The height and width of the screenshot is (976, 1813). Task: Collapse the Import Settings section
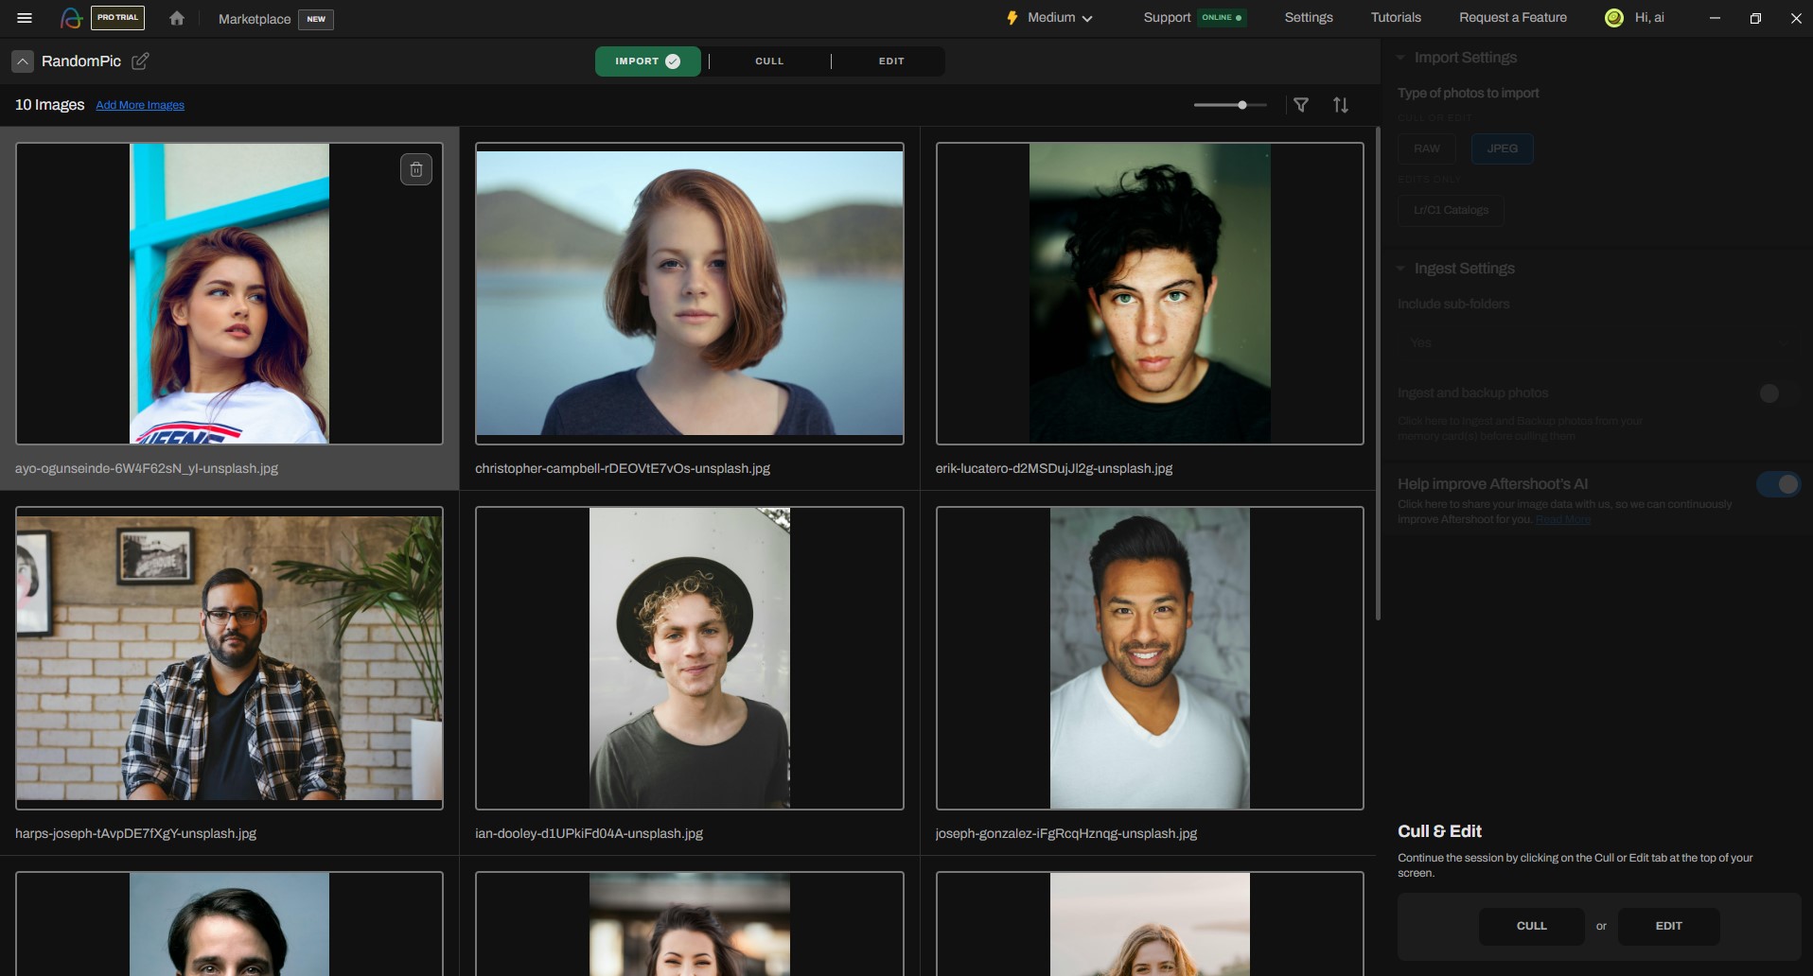(x=1400, y=58)
